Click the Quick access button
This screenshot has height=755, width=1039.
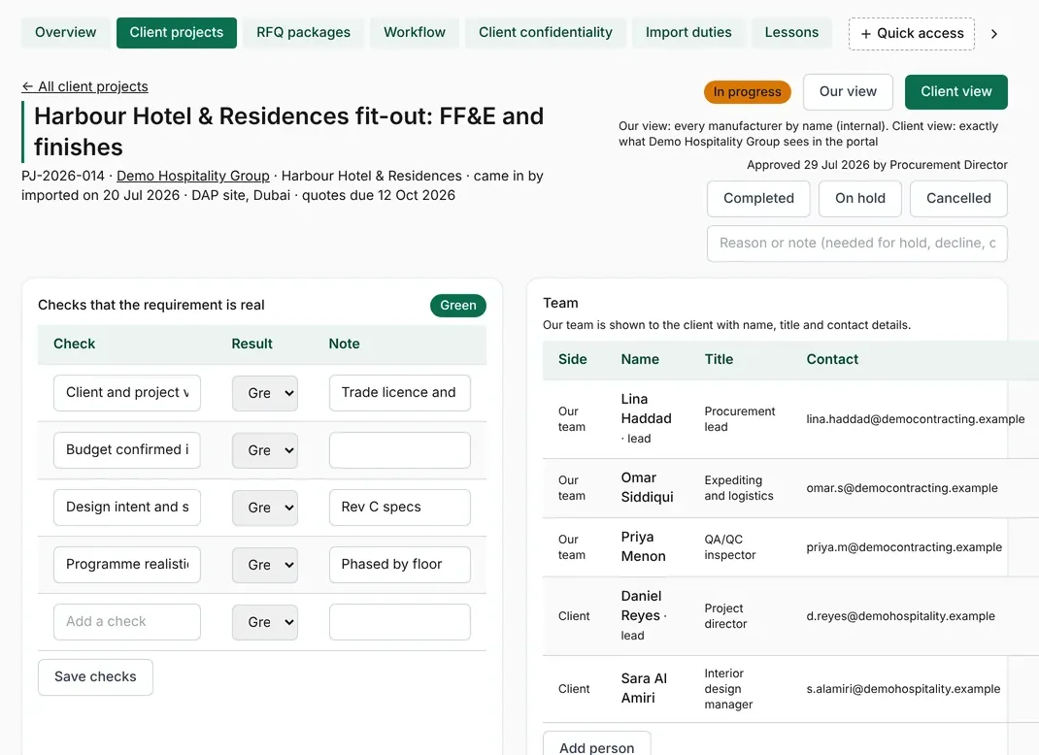coord(912,34)
